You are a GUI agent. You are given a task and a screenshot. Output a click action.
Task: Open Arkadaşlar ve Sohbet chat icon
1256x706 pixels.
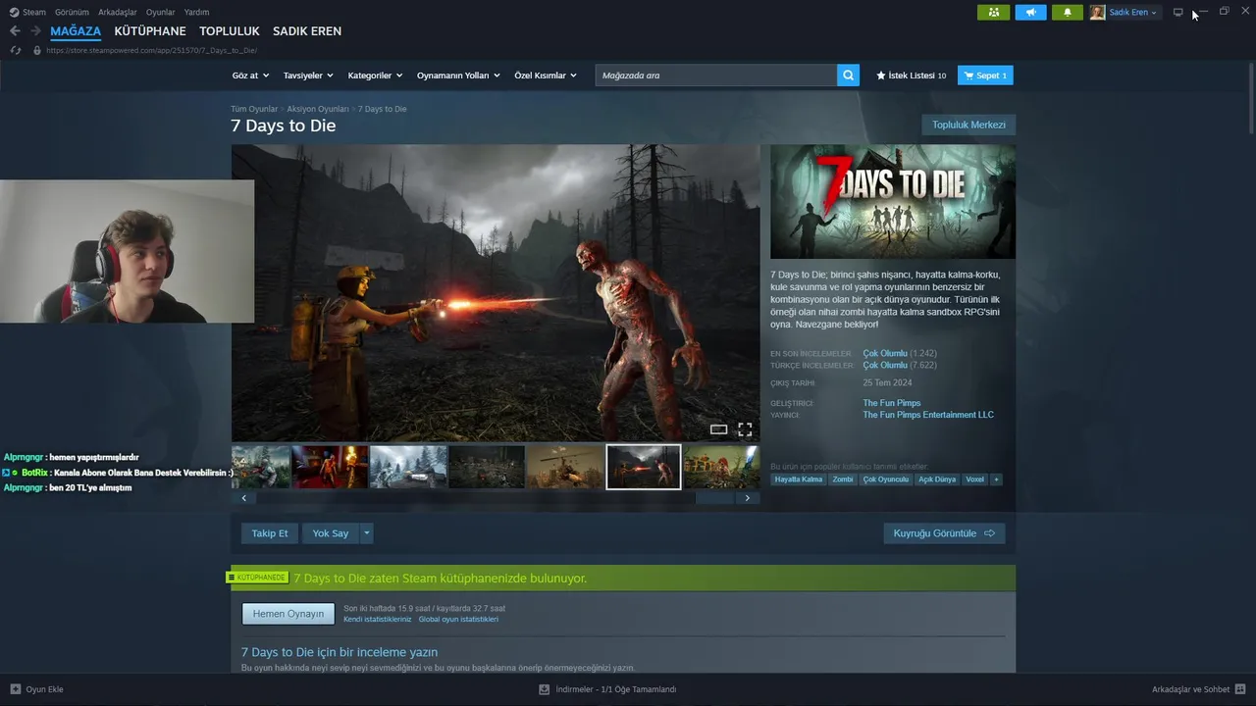tap(1240, 689)
